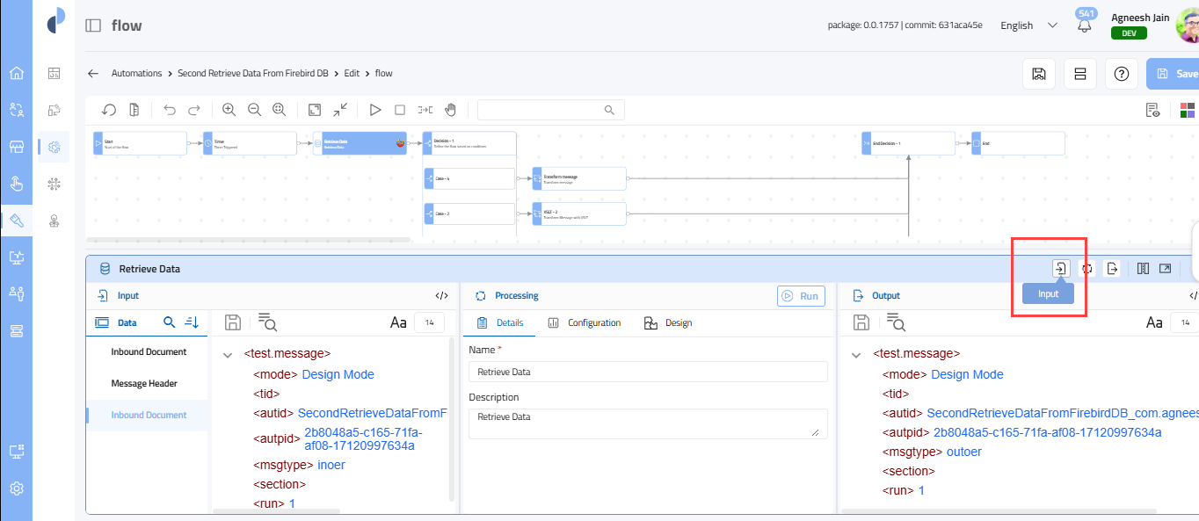This screenshot has width=1199, height=521.
Task: Open the Design tab
Action: click(668, 323)
